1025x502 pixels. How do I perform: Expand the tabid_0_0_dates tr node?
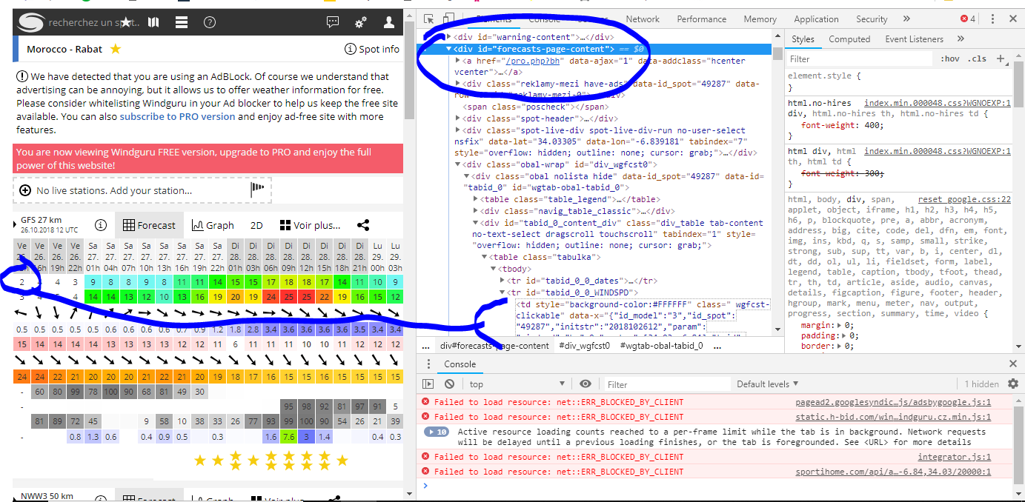click(x=502, y=281)
